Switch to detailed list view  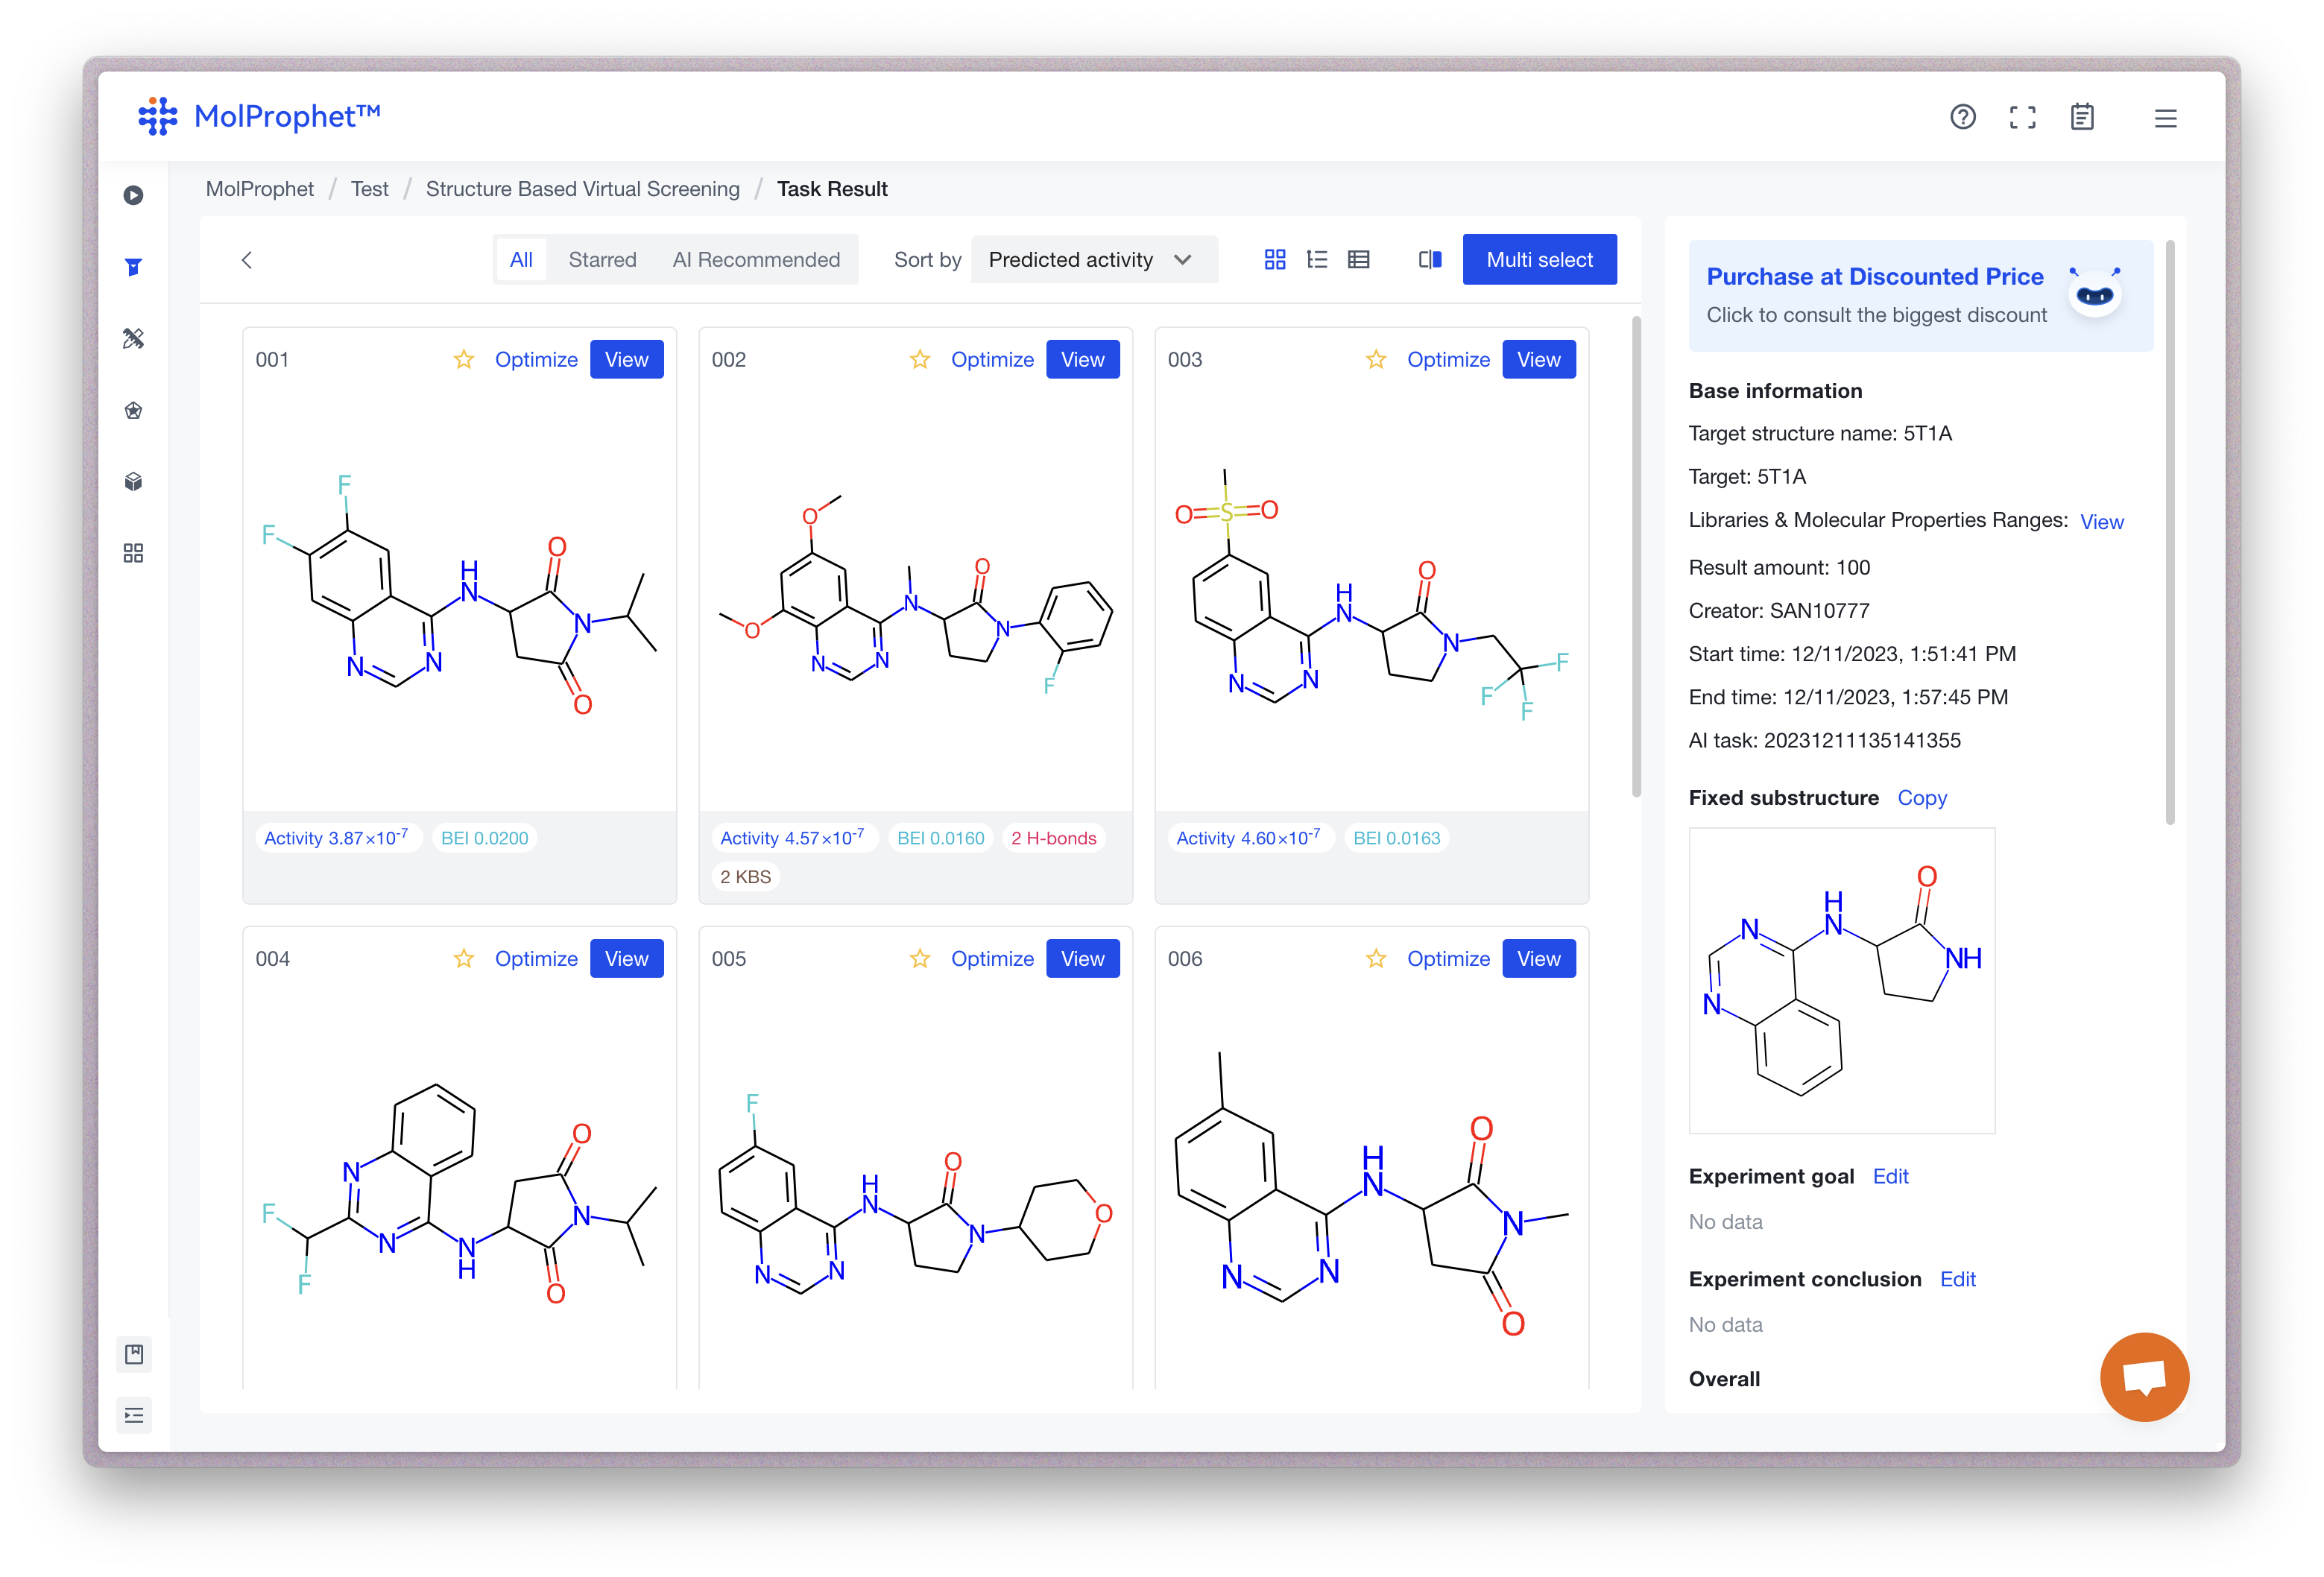click(1317, 260)
